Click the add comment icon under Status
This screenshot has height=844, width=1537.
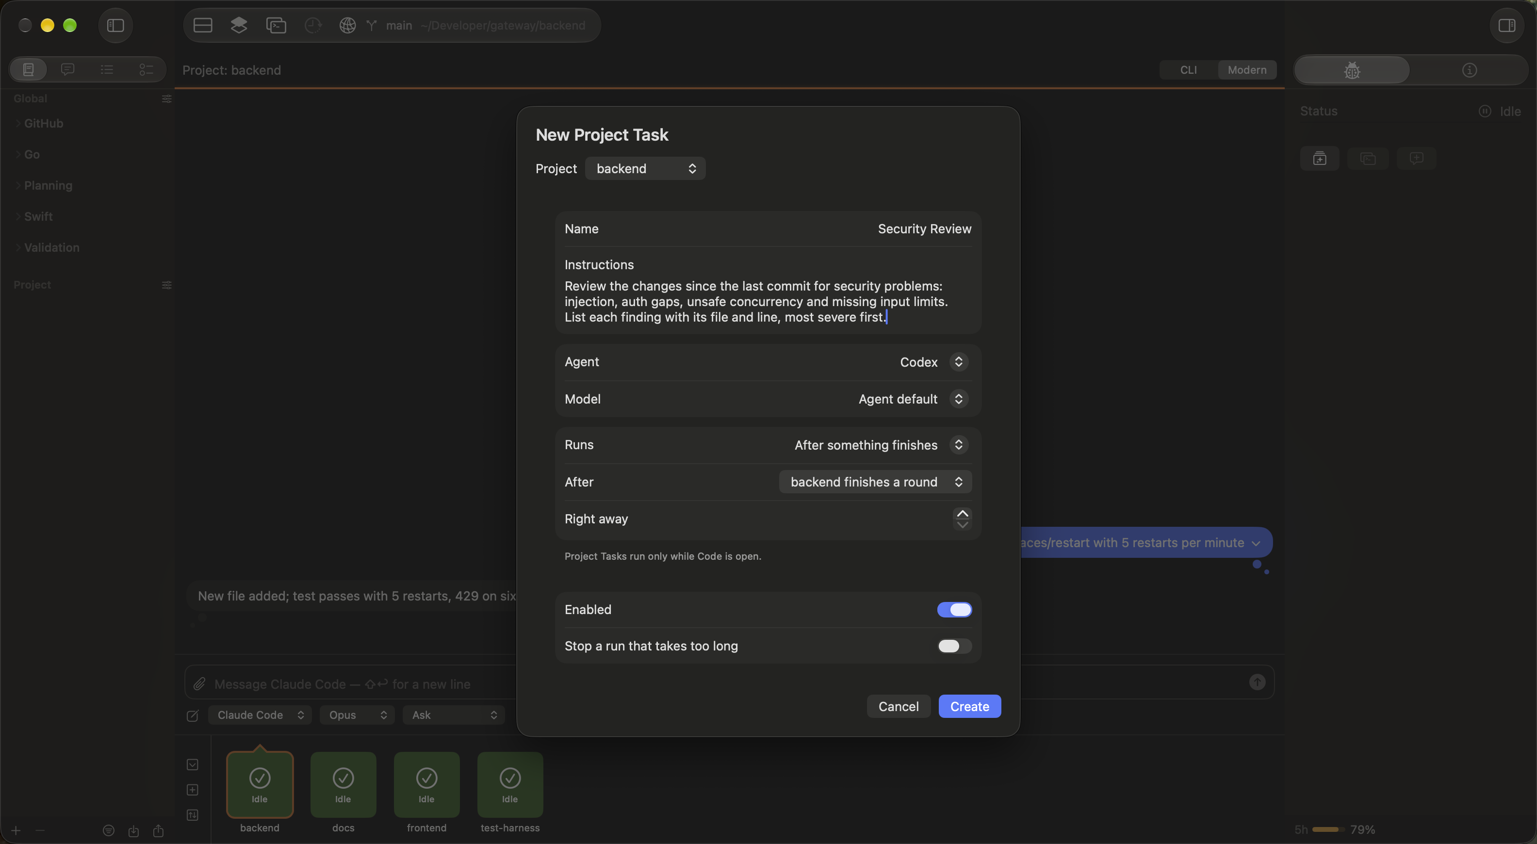tap(1417, 159)
